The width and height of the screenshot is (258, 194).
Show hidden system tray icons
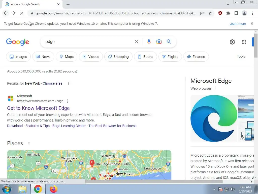(214, 189)
